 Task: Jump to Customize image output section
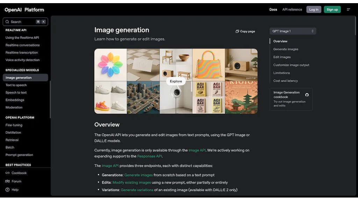coord(291,65)
